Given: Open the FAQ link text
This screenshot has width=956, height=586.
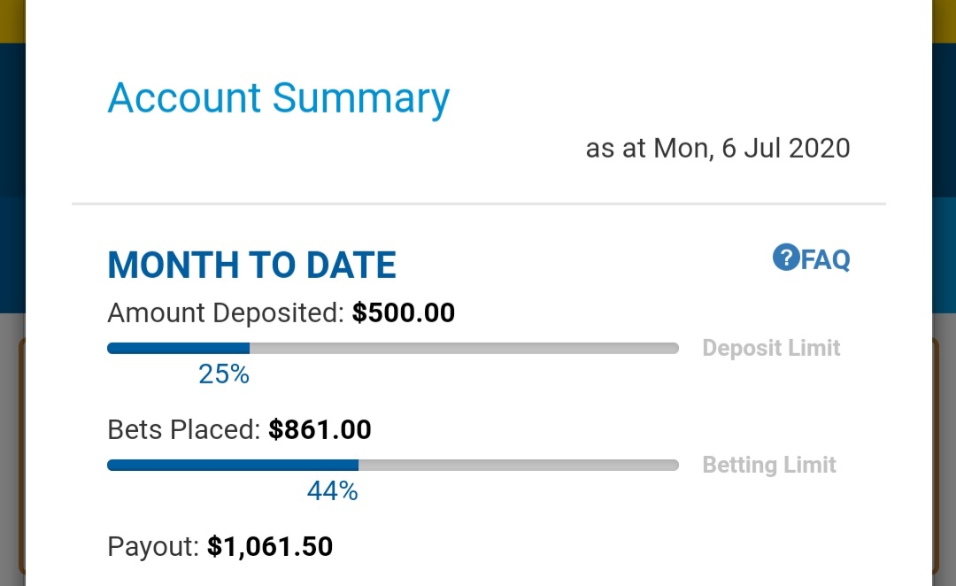Looking at the screenshot, I should click(x=826, y=259).
